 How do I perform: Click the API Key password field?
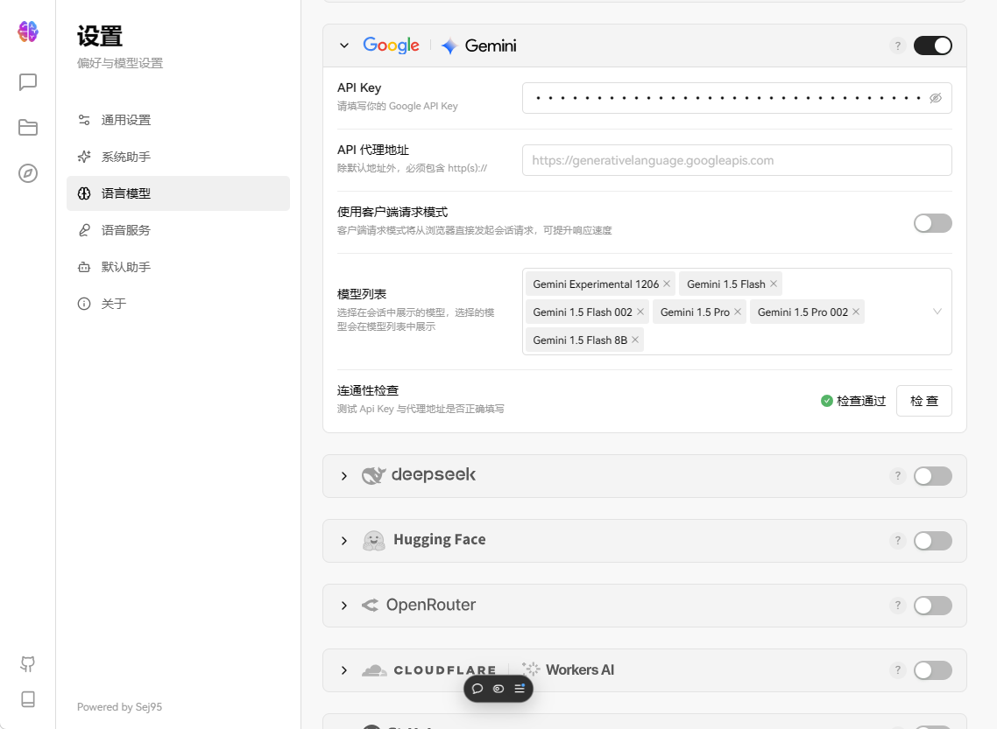tap(737, 98)
